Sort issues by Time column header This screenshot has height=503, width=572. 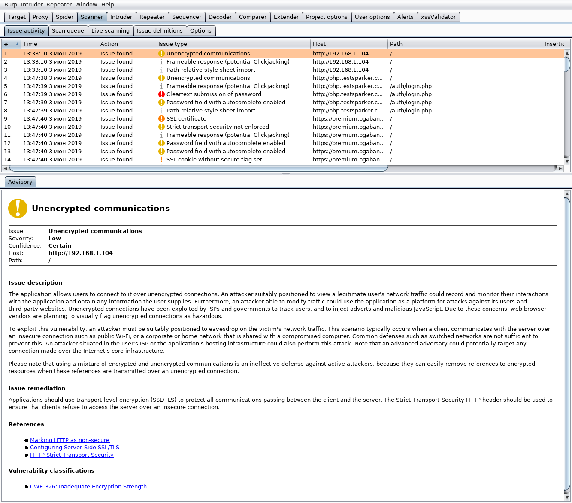pos(60,44)
